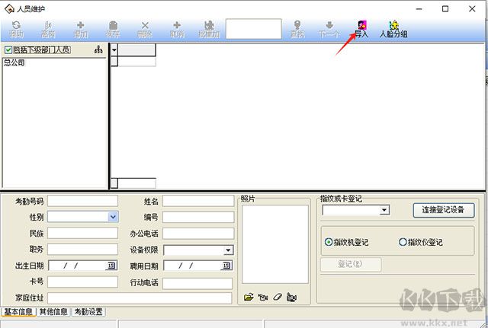Open the 指纹或卡登记 device dropdown
The width and height of the screenshot is (488, 328).
click(x=384, y=210)
